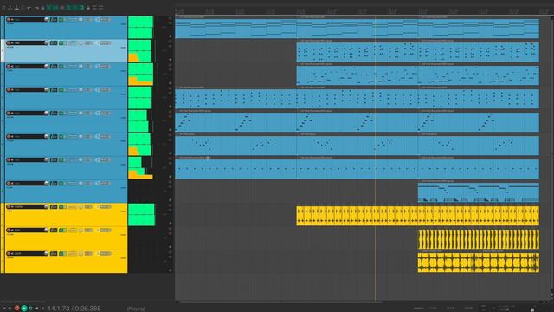Arm the KICK track for recording
This screenshot has width=554, height=312.
(9, 230)
